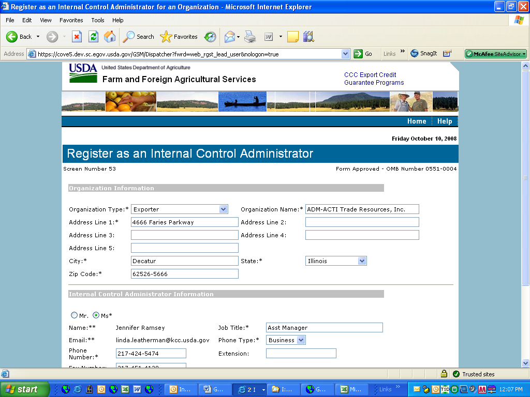Click the status bar padlock icon
The image size is (530, 397).
[x=444, y=374]
